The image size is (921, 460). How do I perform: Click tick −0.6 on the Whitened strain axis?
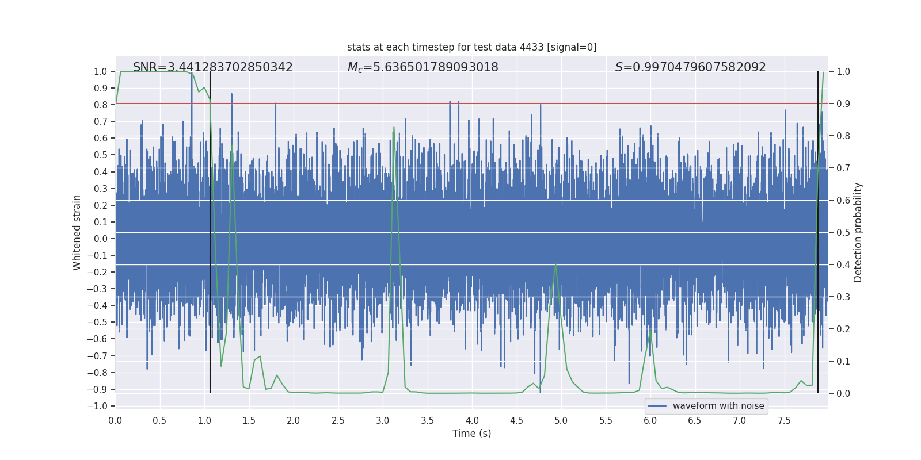[97, 339]
